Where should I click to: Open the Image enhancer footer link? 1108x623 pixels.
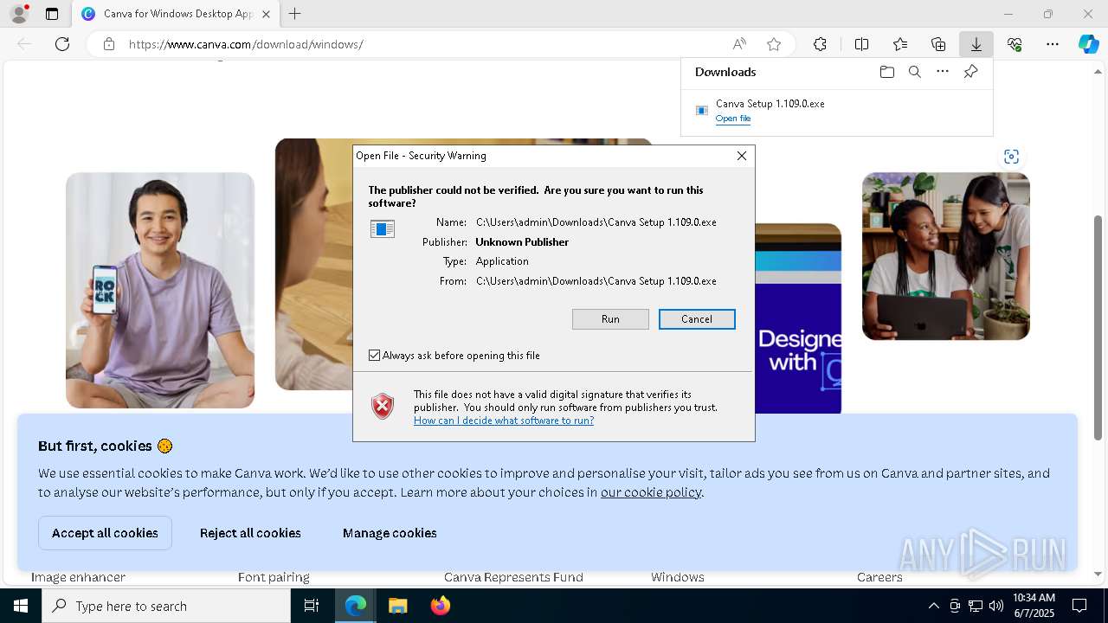[78, 577]
